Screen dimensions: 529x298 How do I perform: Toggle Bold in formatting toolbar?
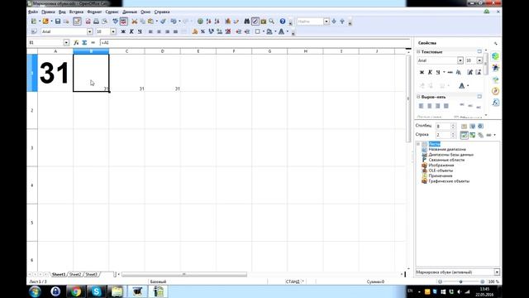[x=123, y=31]
